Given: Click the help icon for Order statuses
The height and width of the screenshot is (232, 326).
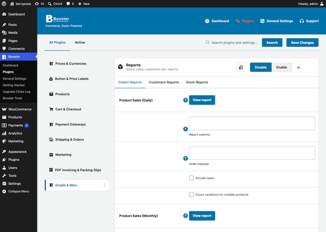Looking at the screenshot, I should coord(185,158).
